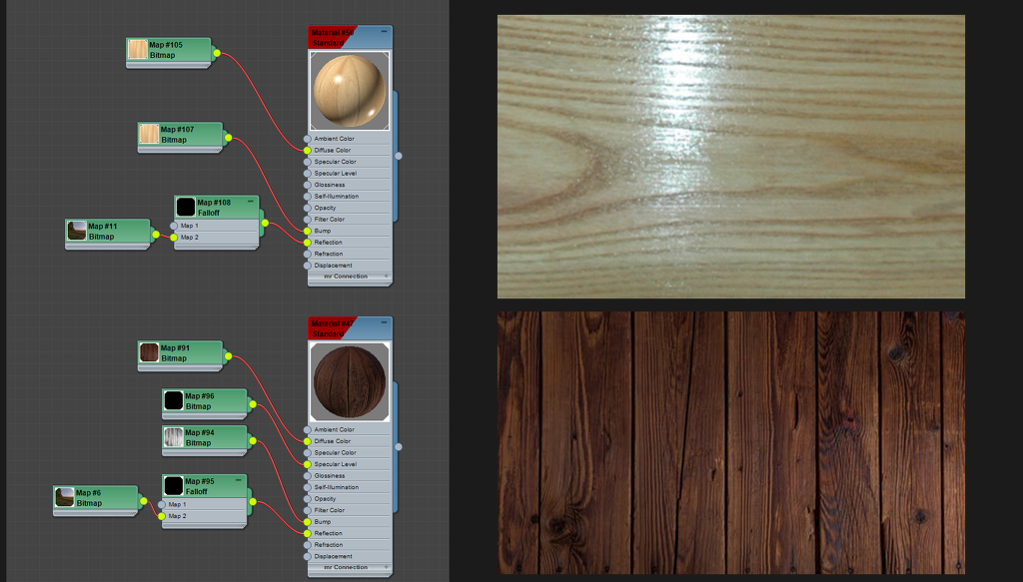Select the 'Material #50 Standard' title bar
This screenshot has height=582, width=1023.
(x=350, y=37)
